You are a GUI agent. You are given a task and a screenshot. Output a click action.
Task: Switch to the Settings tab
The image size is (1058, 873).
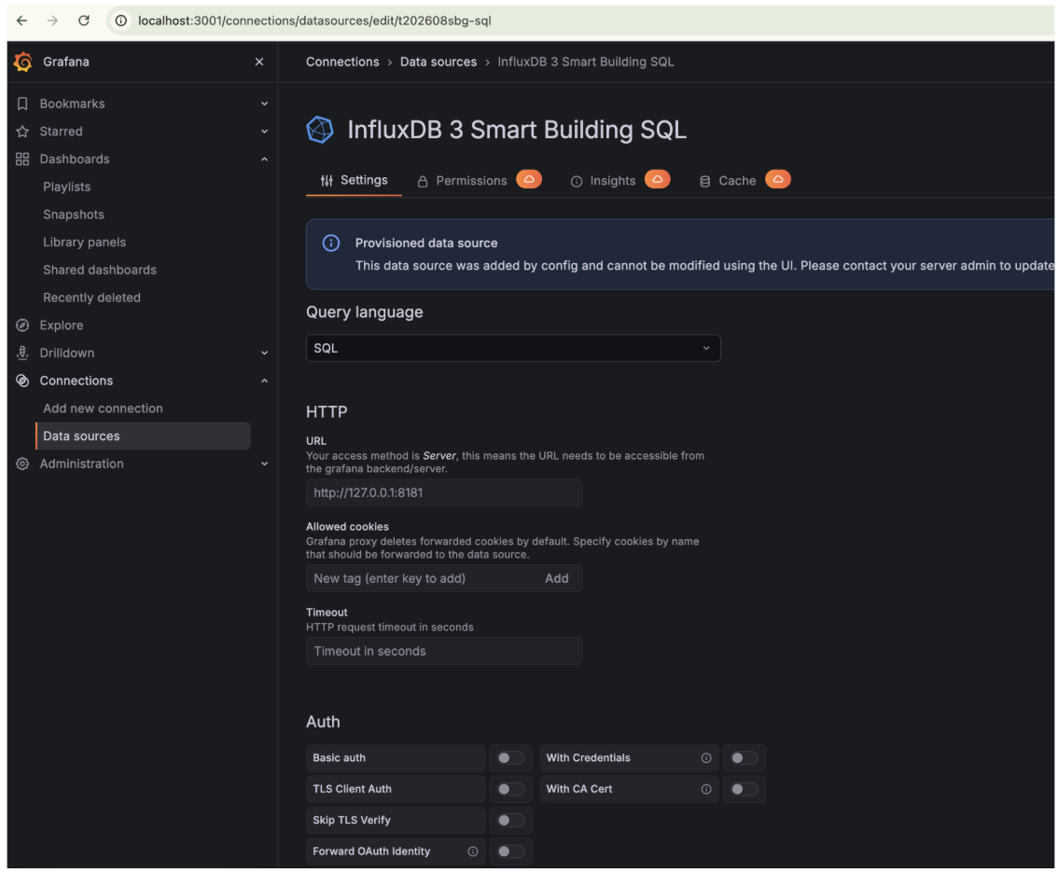point(355,180)
